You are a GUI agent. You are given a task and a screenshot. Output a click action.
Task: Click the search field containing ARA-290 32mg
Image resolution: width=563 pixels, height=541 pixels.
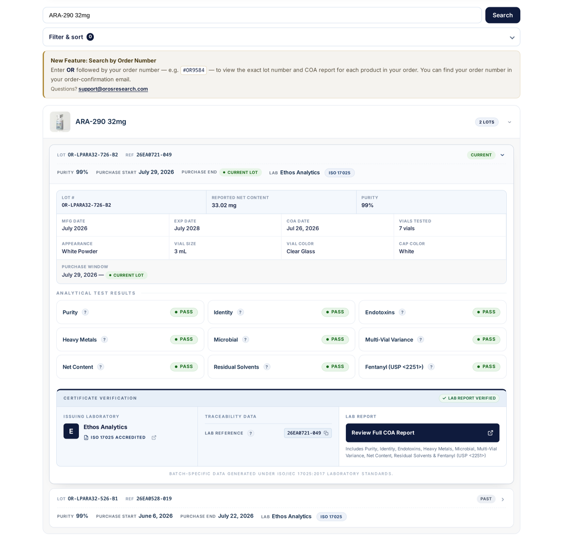click(262, 15)
